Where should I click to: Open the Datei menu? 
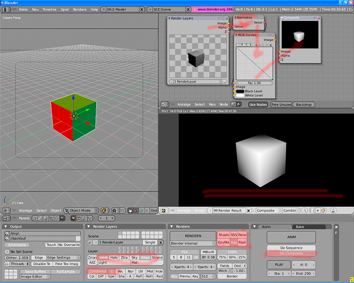[23, 9]
